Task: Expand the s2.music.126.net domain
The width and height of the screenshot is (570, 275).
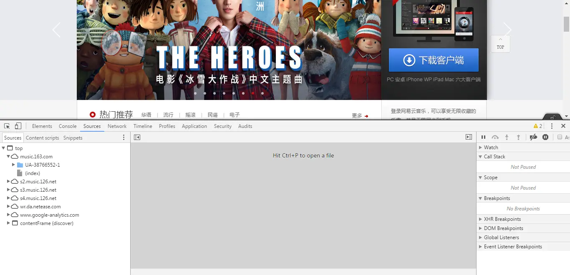Action: point(8,181)
